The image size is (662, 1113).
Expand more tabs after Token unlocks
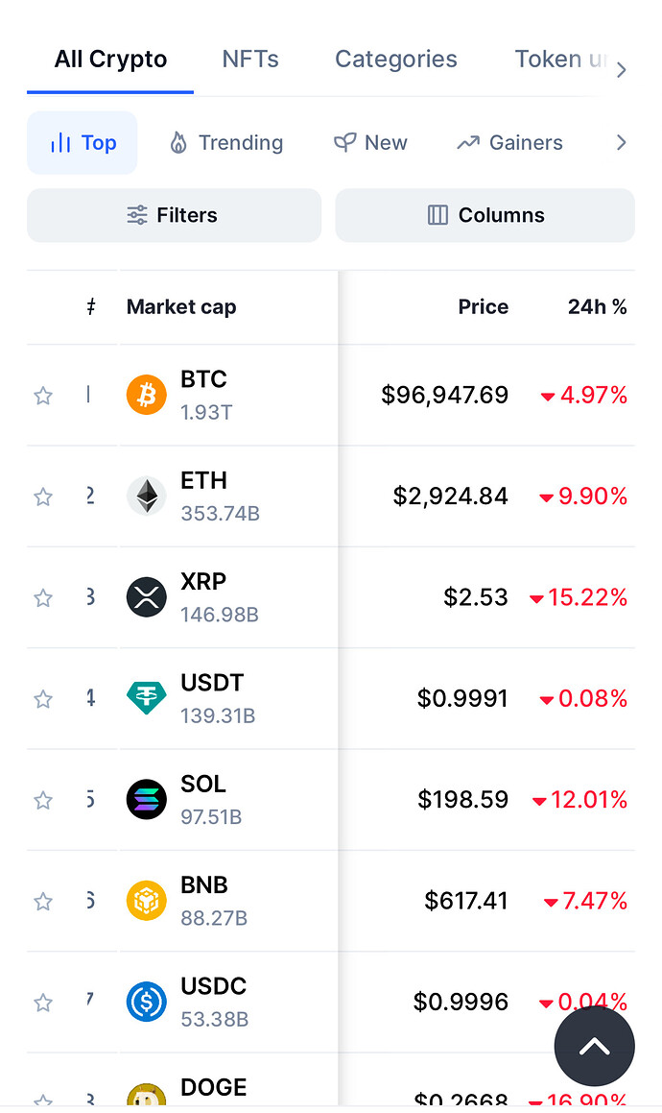[621, 69]
